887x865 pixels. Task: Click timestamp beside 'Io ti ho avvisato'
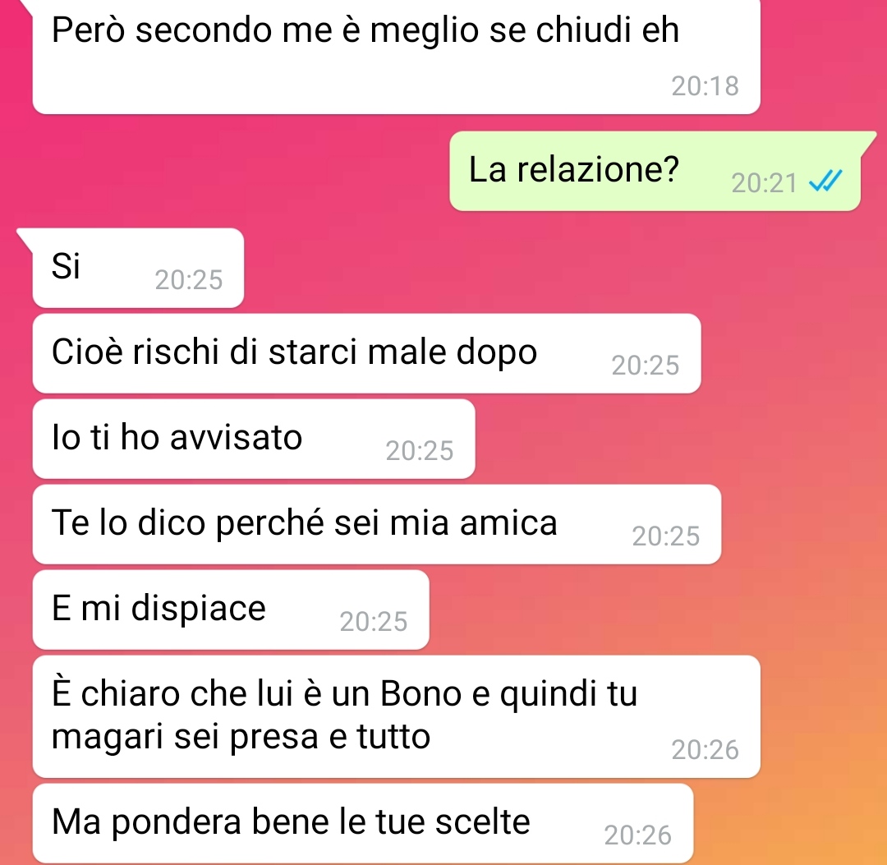pyautogui.click(x=420, y=451)
